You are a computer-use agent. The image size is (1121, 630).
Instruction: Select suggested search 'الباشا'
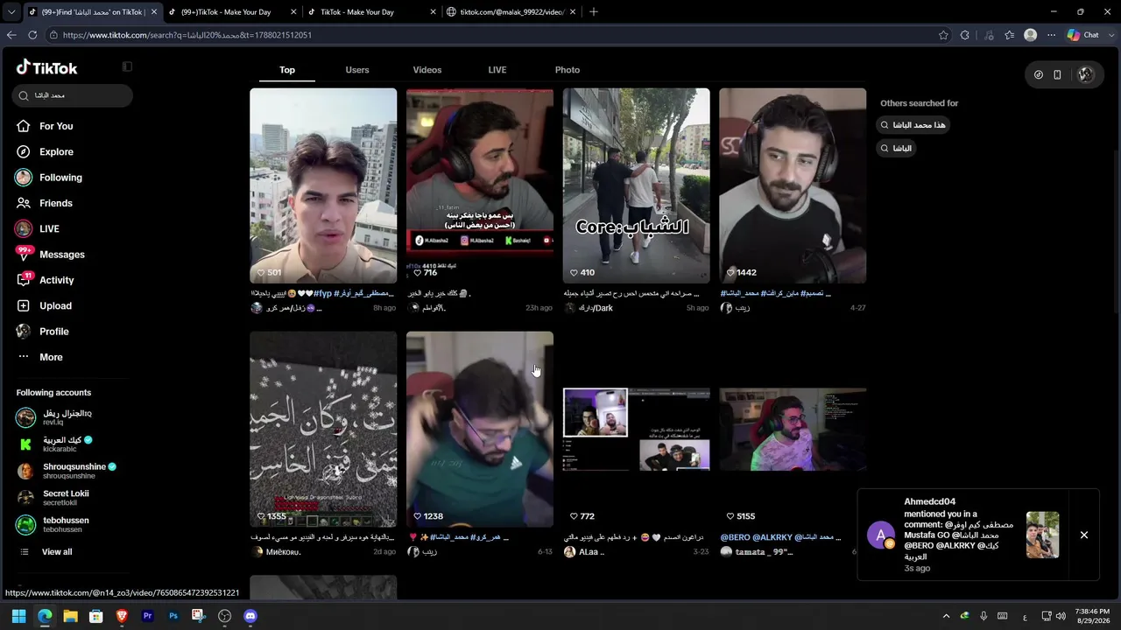pyautogui.click(x=897, y=149)
